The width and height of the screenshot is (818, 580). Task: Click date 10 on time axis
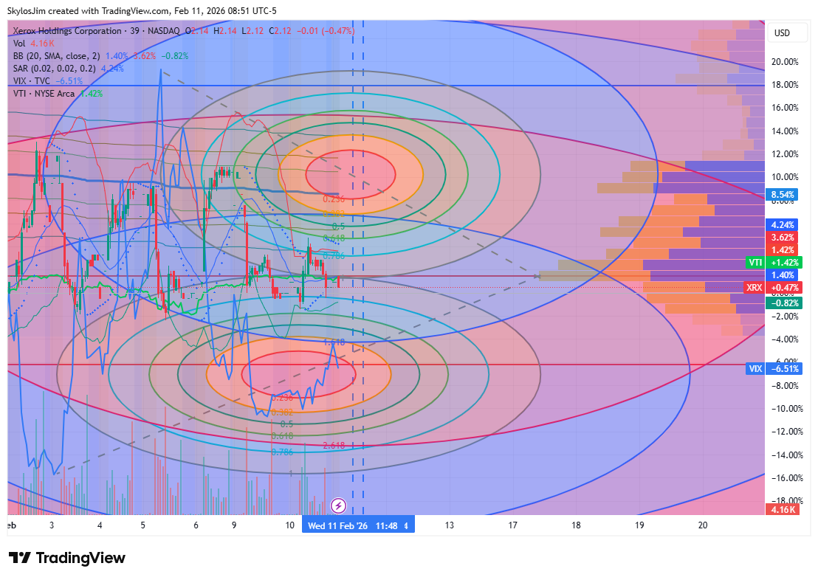point(290,525)
